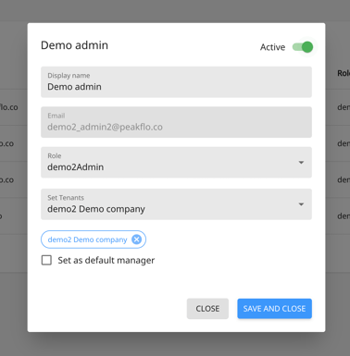Toggle the Active switch off
The width and height of the screenshot is (350, 356).
(303, 47)
